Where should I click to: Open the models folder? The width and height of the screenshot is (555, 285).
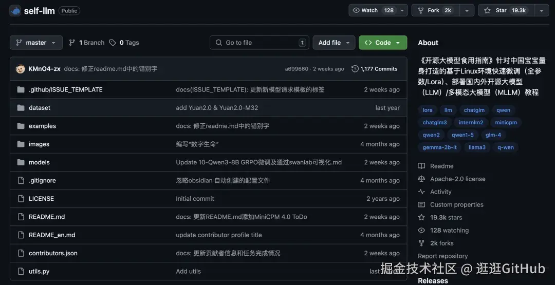point(39,162)
